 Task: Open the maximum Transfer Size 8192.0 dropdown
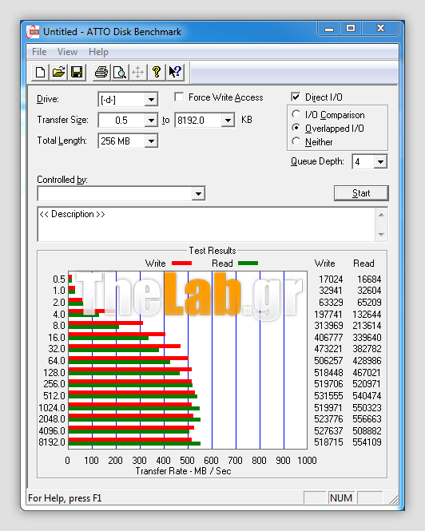pos(228,121)
